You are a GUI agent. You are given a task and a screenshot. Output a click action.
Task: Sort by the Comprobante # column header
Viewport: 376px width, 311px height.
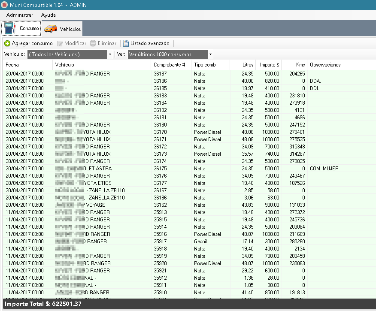pos(171,65)
